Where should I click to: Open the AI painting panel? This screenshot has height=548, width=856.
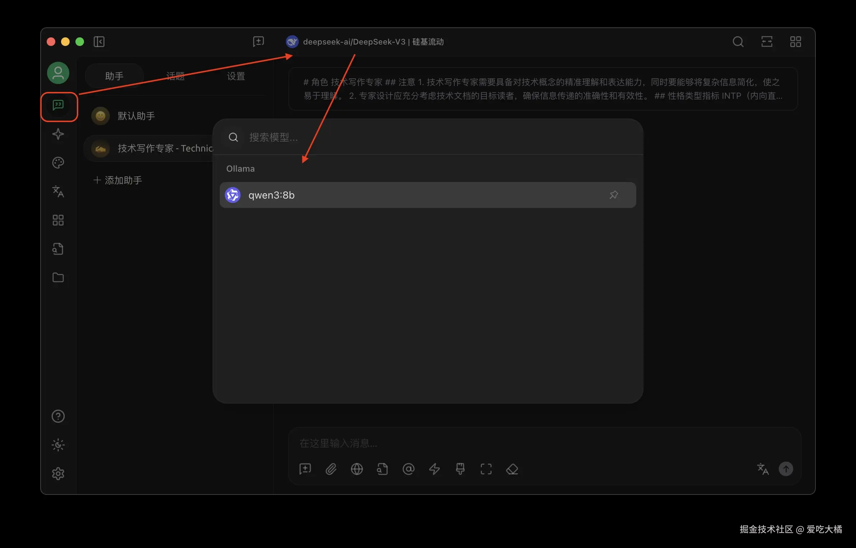pyautogui.click(x=58, y=163)
